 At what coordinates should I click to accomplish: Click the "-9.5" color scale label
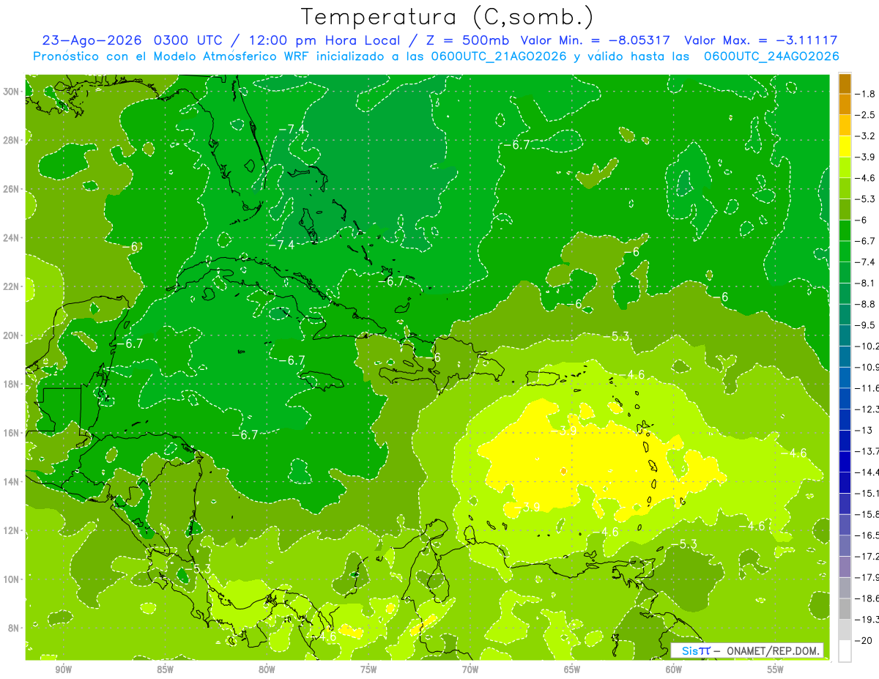tap(865, 325)
